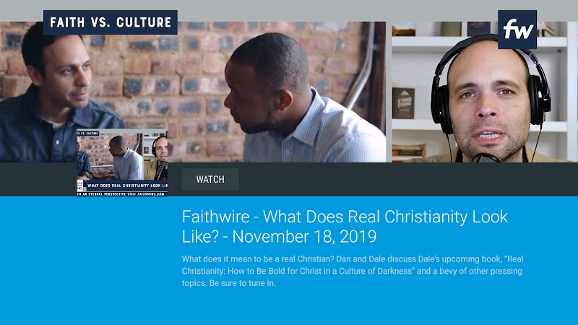This screenshot has width=578, height=325.
Task: Click the thumbnail's 'What Does Real Christianity' caption
Action: 127,186
